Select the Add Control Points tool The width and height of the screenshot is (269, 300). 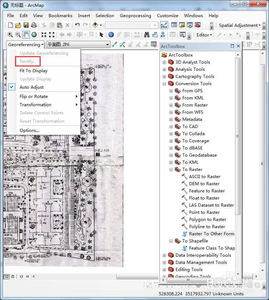point(115,44)
